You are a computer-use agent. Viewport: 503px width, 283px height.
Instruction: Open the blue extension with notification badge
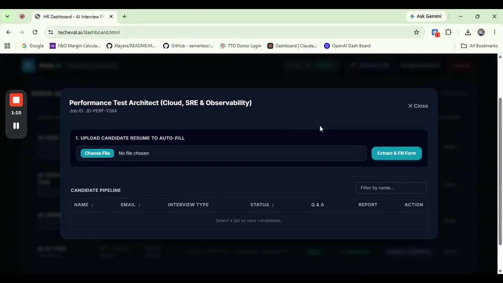tap(435, 33)
